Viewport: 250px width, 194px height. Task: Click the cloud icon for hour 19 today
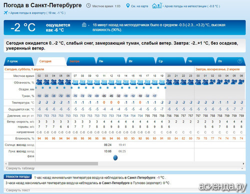pos(162,82)
